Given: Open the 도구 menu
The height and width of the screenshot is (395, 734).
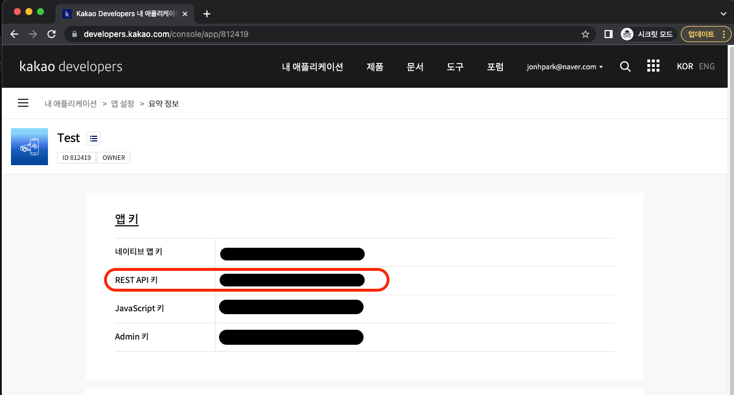Looking at the screenshot, I should point(455,67).
